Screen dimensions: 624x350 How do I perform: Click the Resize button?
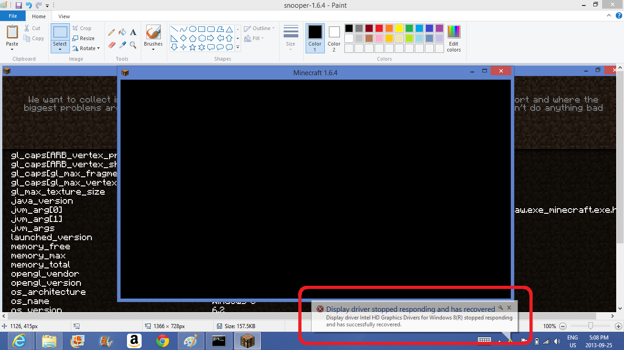pyautogui.click(x=84, y=38)
